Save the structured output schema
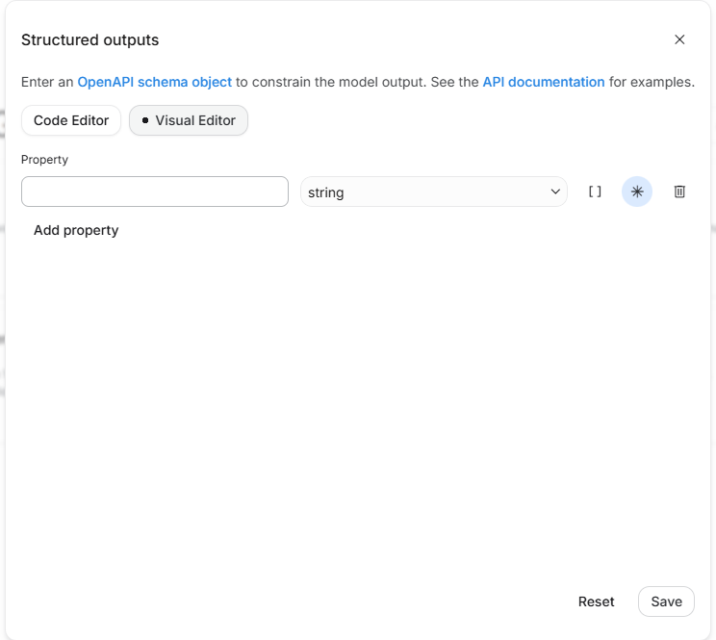This screenshot has width=716, height=640. click(666, 602)
